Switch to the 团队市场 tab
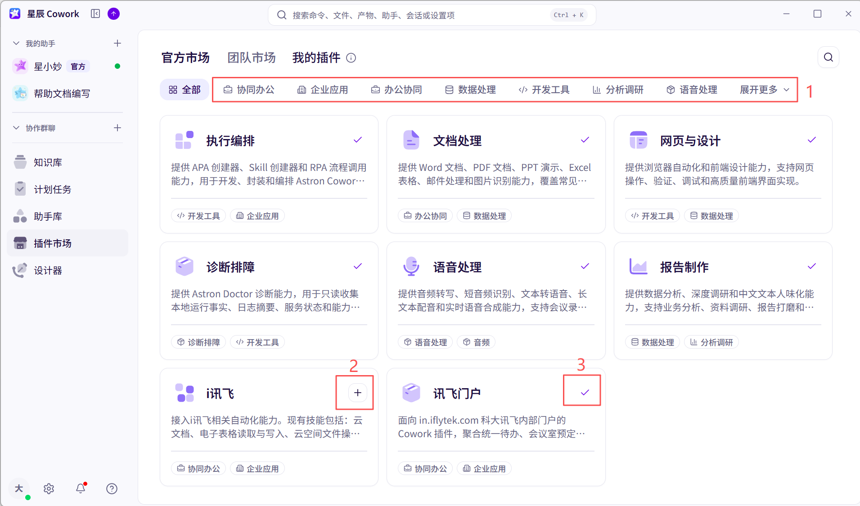Screen dimensions: 860x506 click(x=251, y=58)
